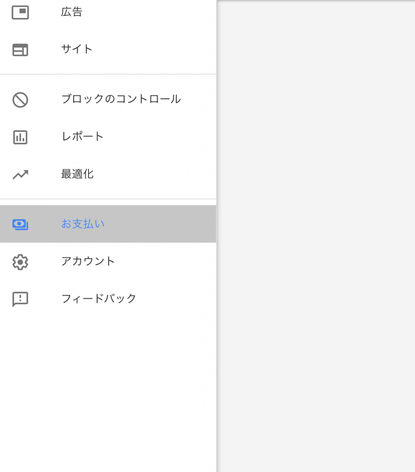
Task: Open the アカウント settings label
Action: 88,261
